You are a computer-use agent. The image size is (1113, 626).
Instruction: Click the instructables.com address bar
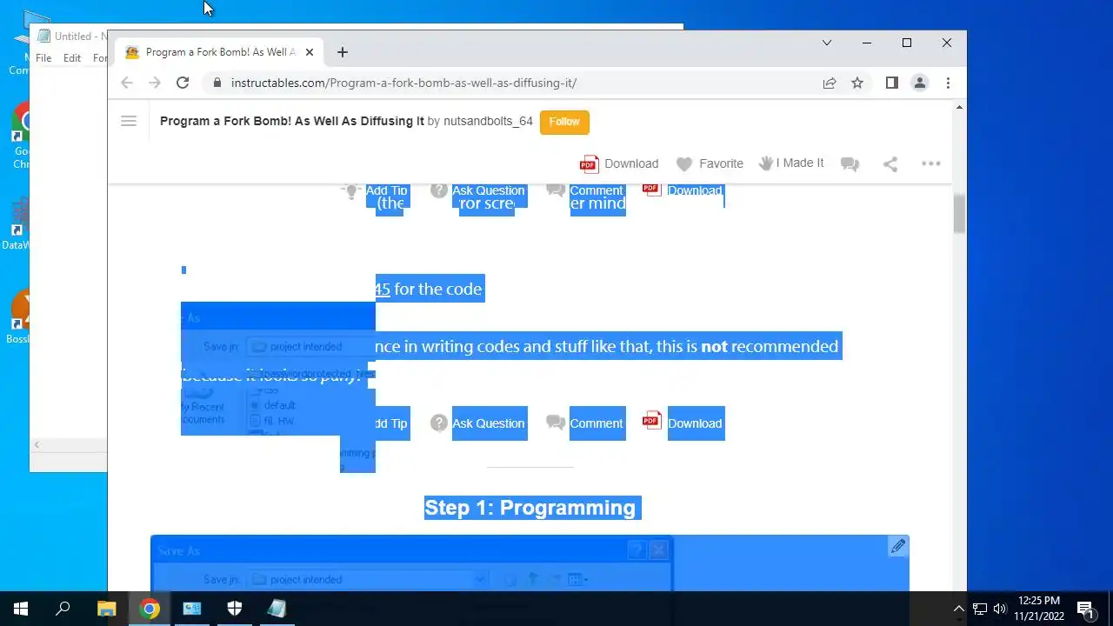coord(513,83)
